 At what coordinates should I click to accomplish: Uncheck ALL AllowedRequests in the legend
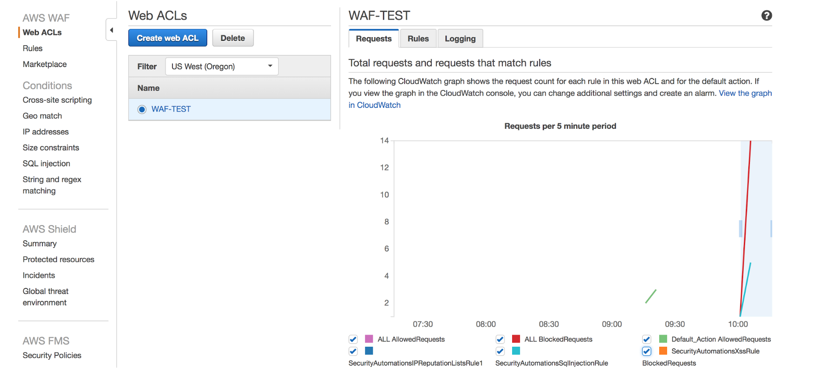pyautogui.click(x=353, y=339)
